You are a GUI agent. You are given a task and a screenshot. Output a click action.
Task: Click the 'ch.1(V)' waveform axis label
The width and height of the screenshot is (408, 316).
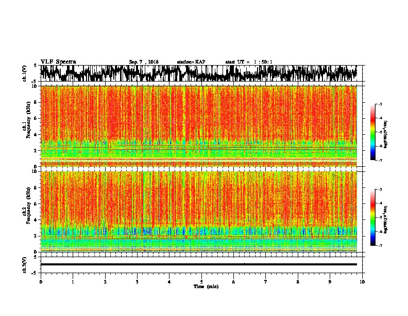pos(25,73)
